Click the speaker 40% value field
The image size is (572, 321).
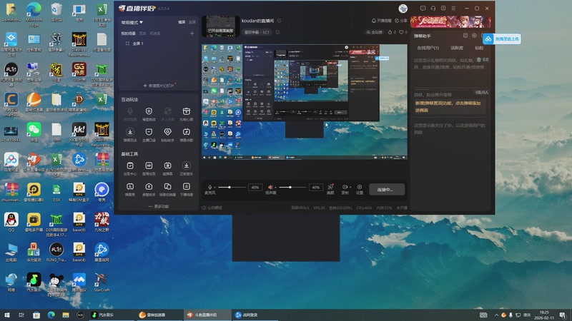316,188
